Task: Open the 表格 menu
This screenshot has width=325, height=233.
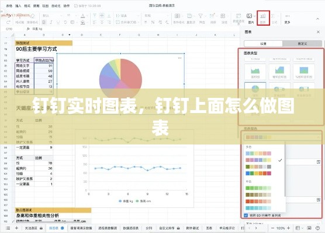Action: pyautogui.click(x=9, y=6)
